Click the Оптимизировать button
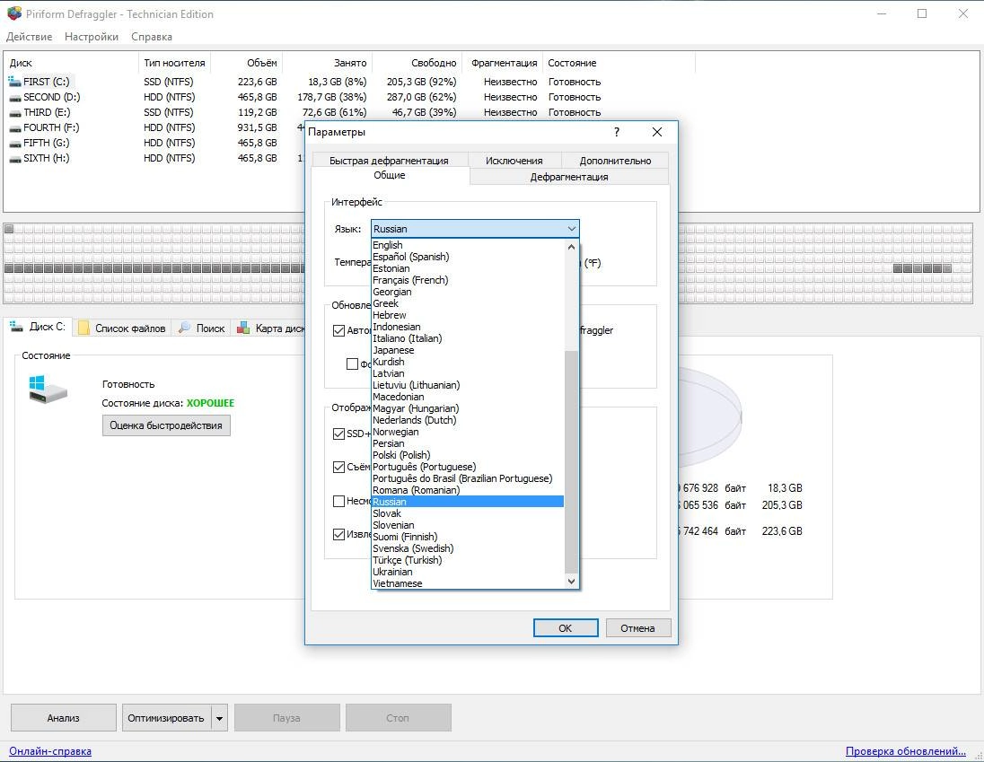The image size is (984, 762). click(x=166, y=718)
